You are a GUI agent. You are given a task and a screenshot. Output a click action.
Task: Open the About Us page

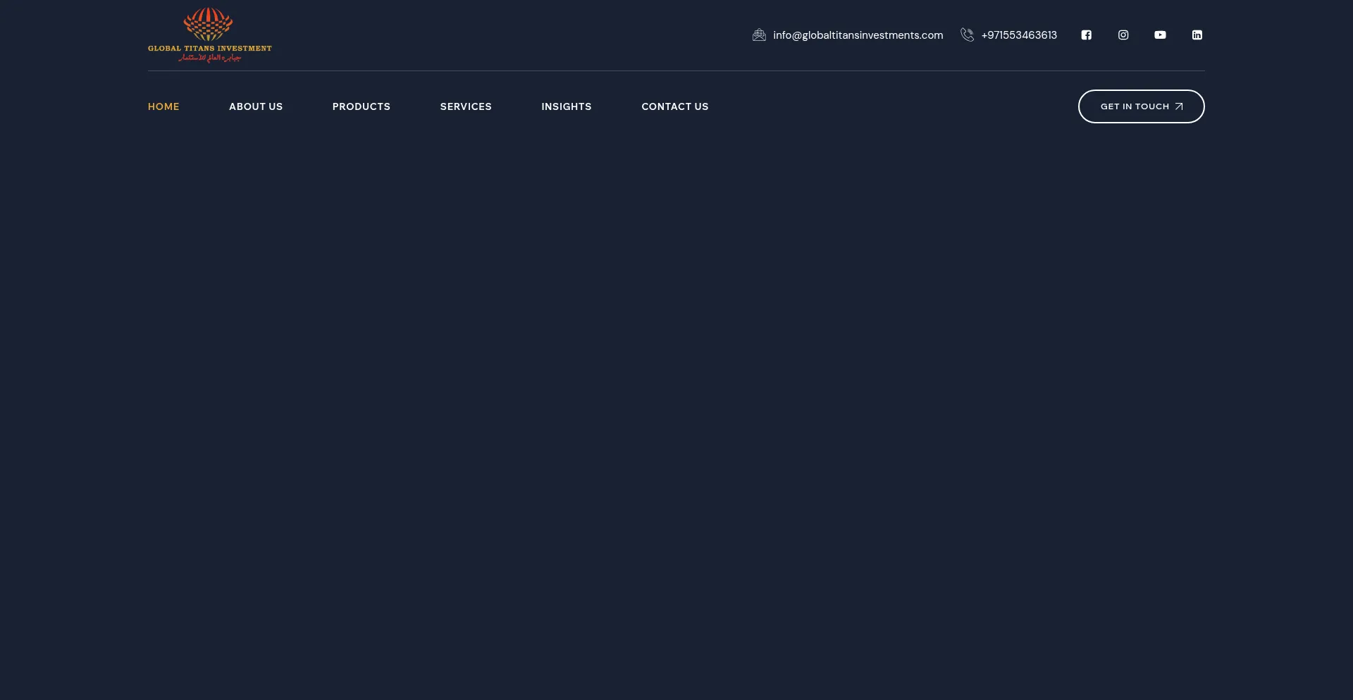(256, 106)
